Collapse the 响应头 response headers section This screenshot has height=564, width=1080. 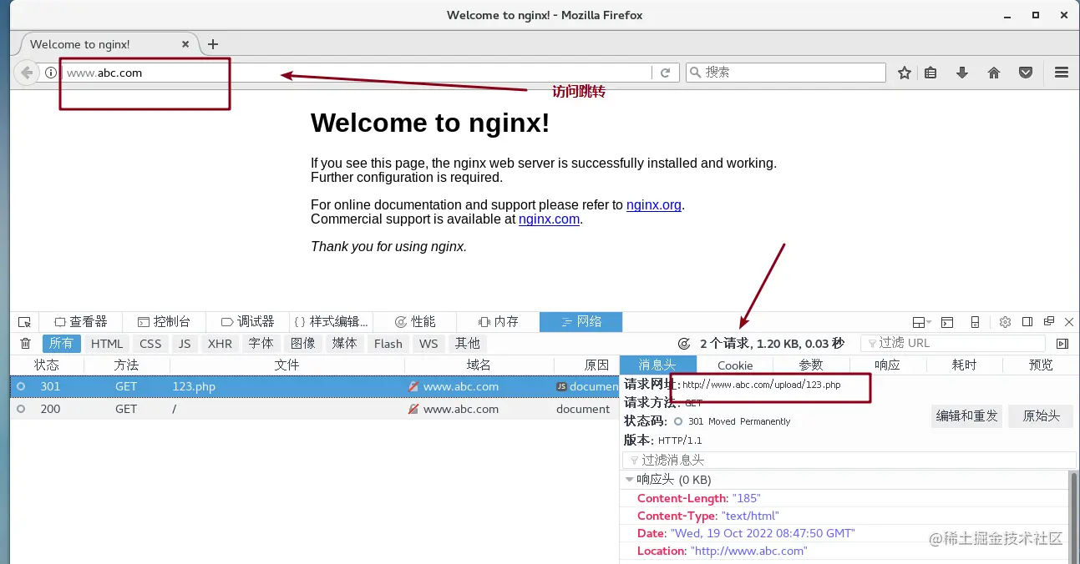[630, 480]
